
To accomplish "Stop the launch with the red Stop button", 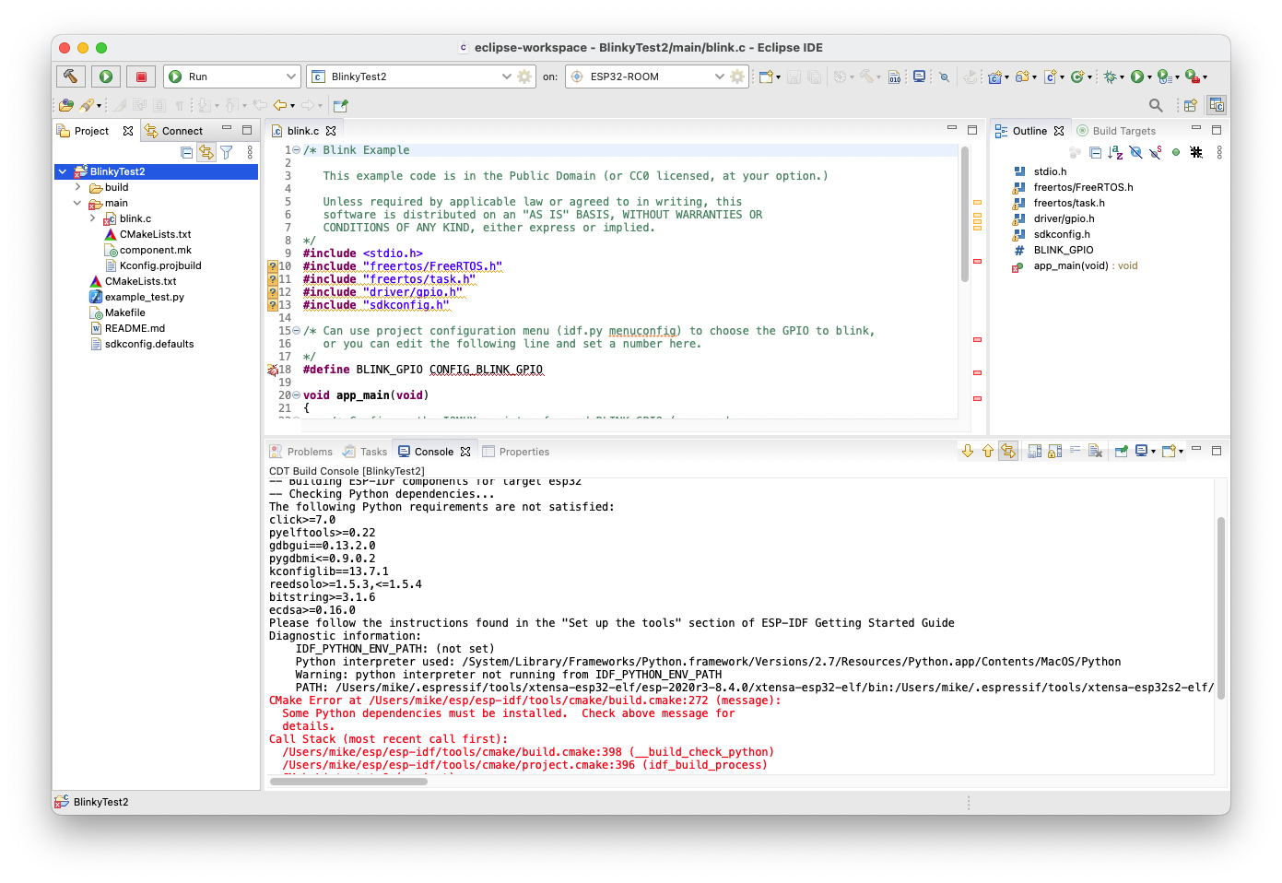I will pyautogui.click(x=141, y=77).
